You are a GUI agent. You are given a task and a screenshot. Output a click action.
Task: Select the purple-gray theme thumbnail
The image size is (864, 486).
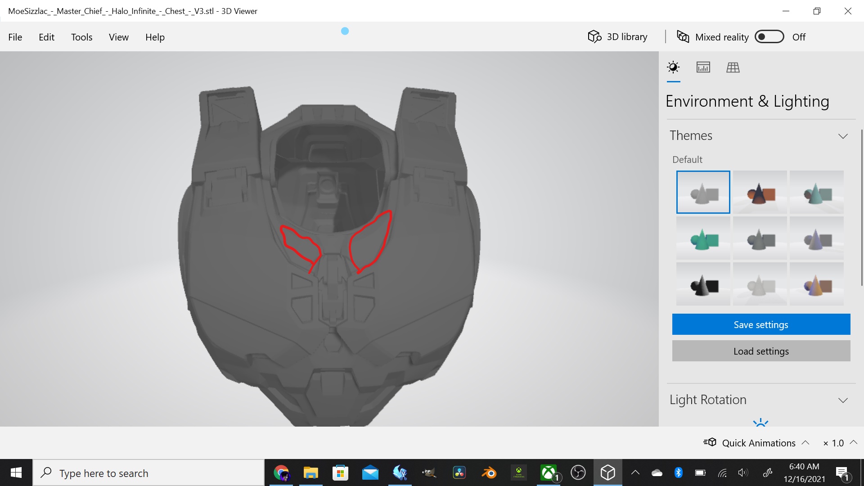(x=816, y=238)
